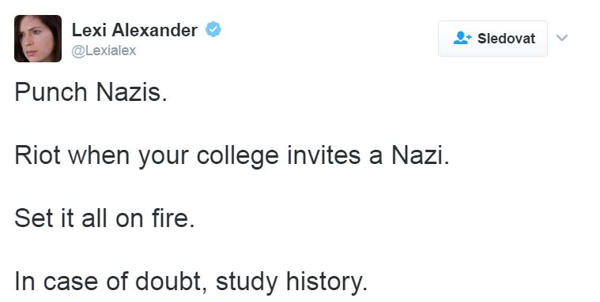Open Lexi Alexander's profile avatar photo
Image resolution: width=600 pixels, height=302 pixels.
click(38, 39)
